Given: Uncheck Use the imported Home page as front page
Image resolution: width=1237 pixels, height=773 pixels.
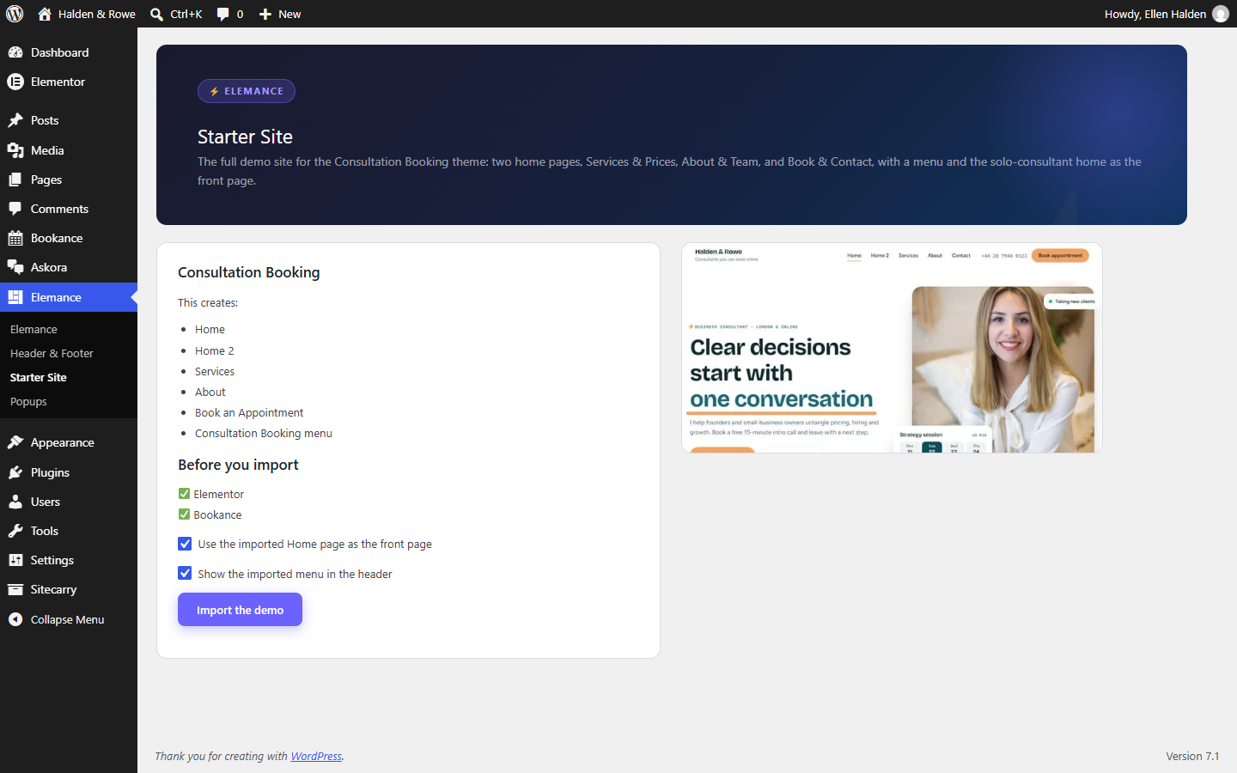Looking at the screenshot, I should (x=185, y=544).
